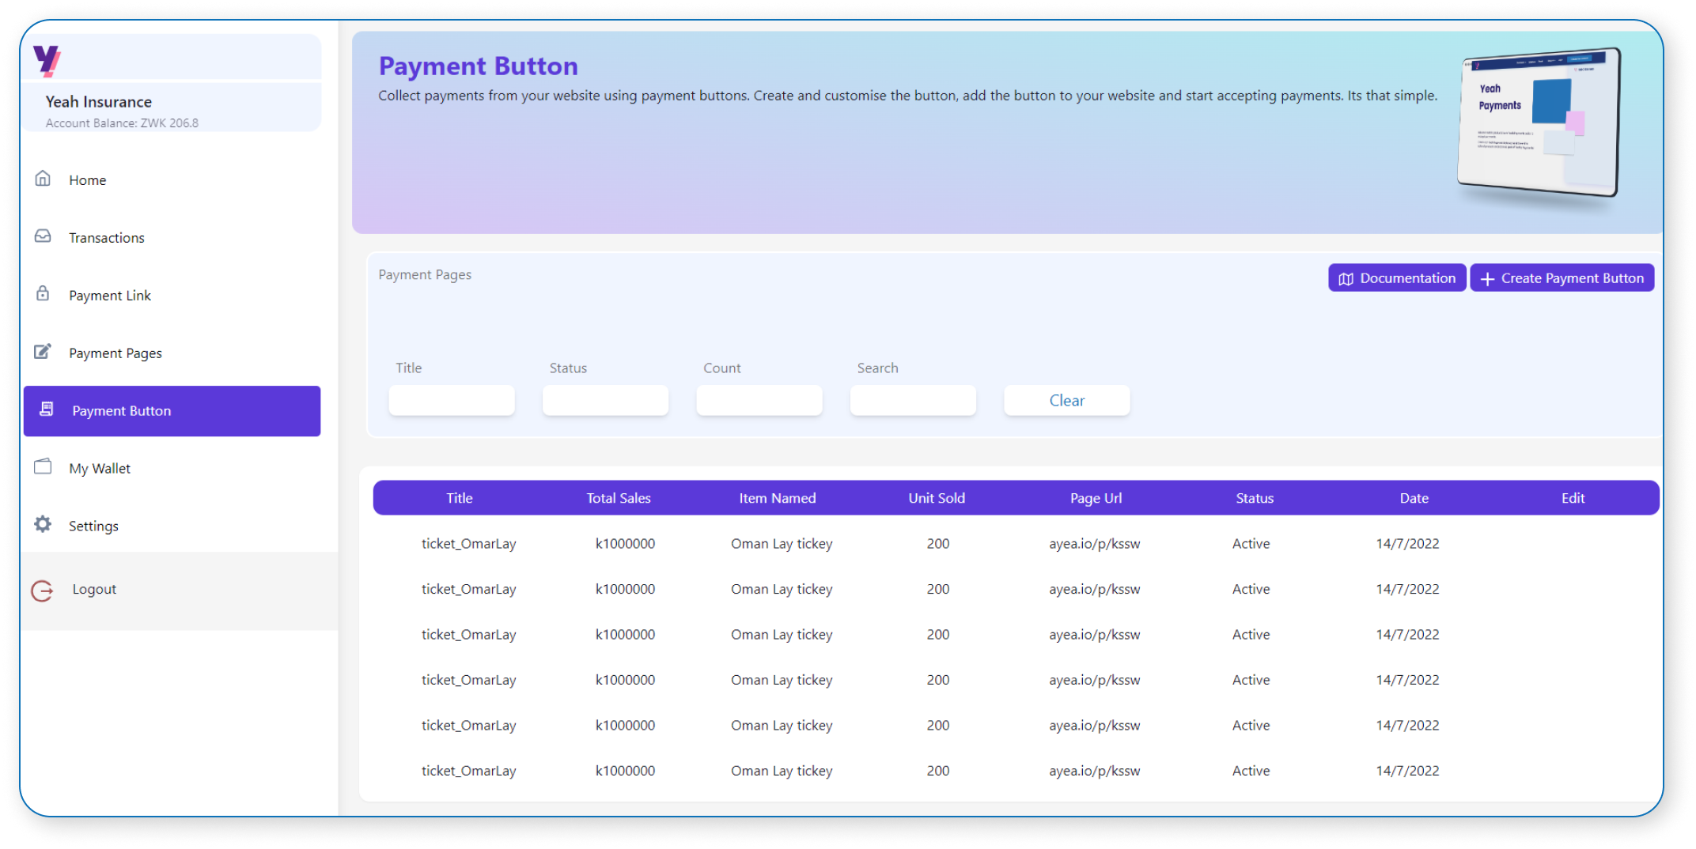
Task: Open the Payment Button menu item
Action: click(x=172, y=411)
